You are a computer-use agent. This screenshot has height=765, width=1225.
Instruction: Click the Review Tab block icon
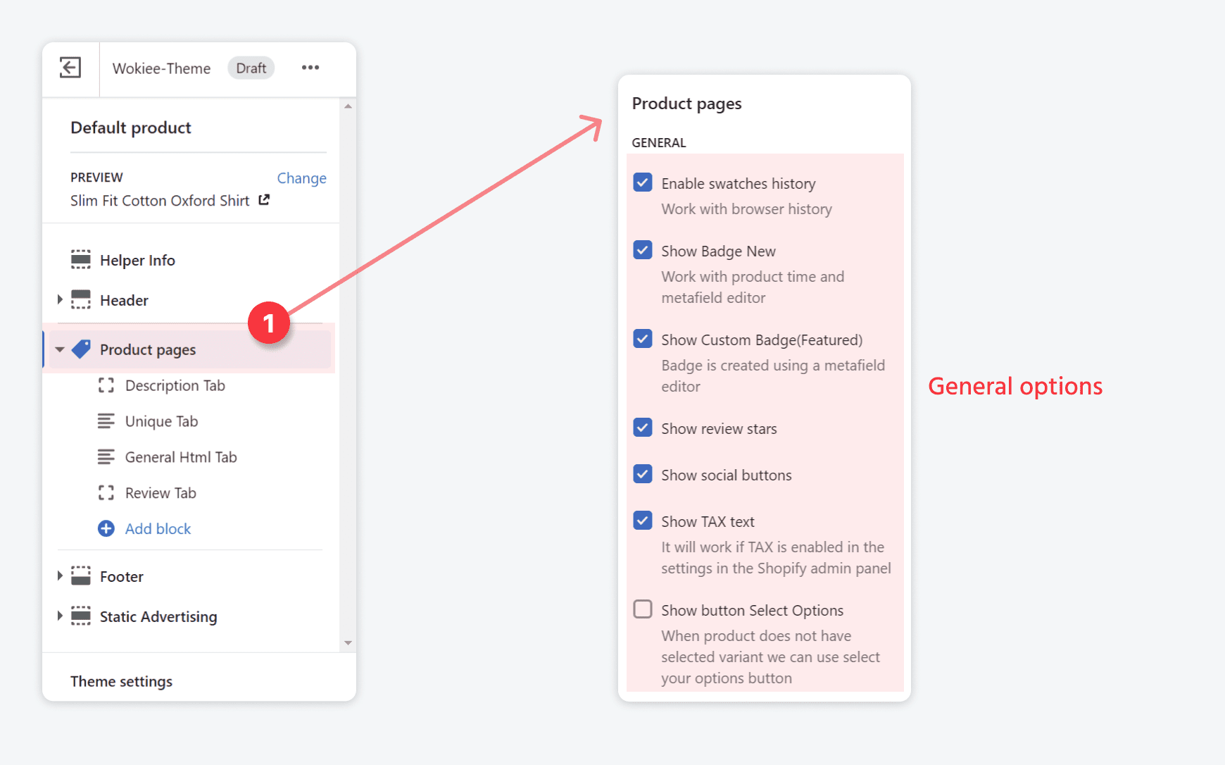[106, 492]
